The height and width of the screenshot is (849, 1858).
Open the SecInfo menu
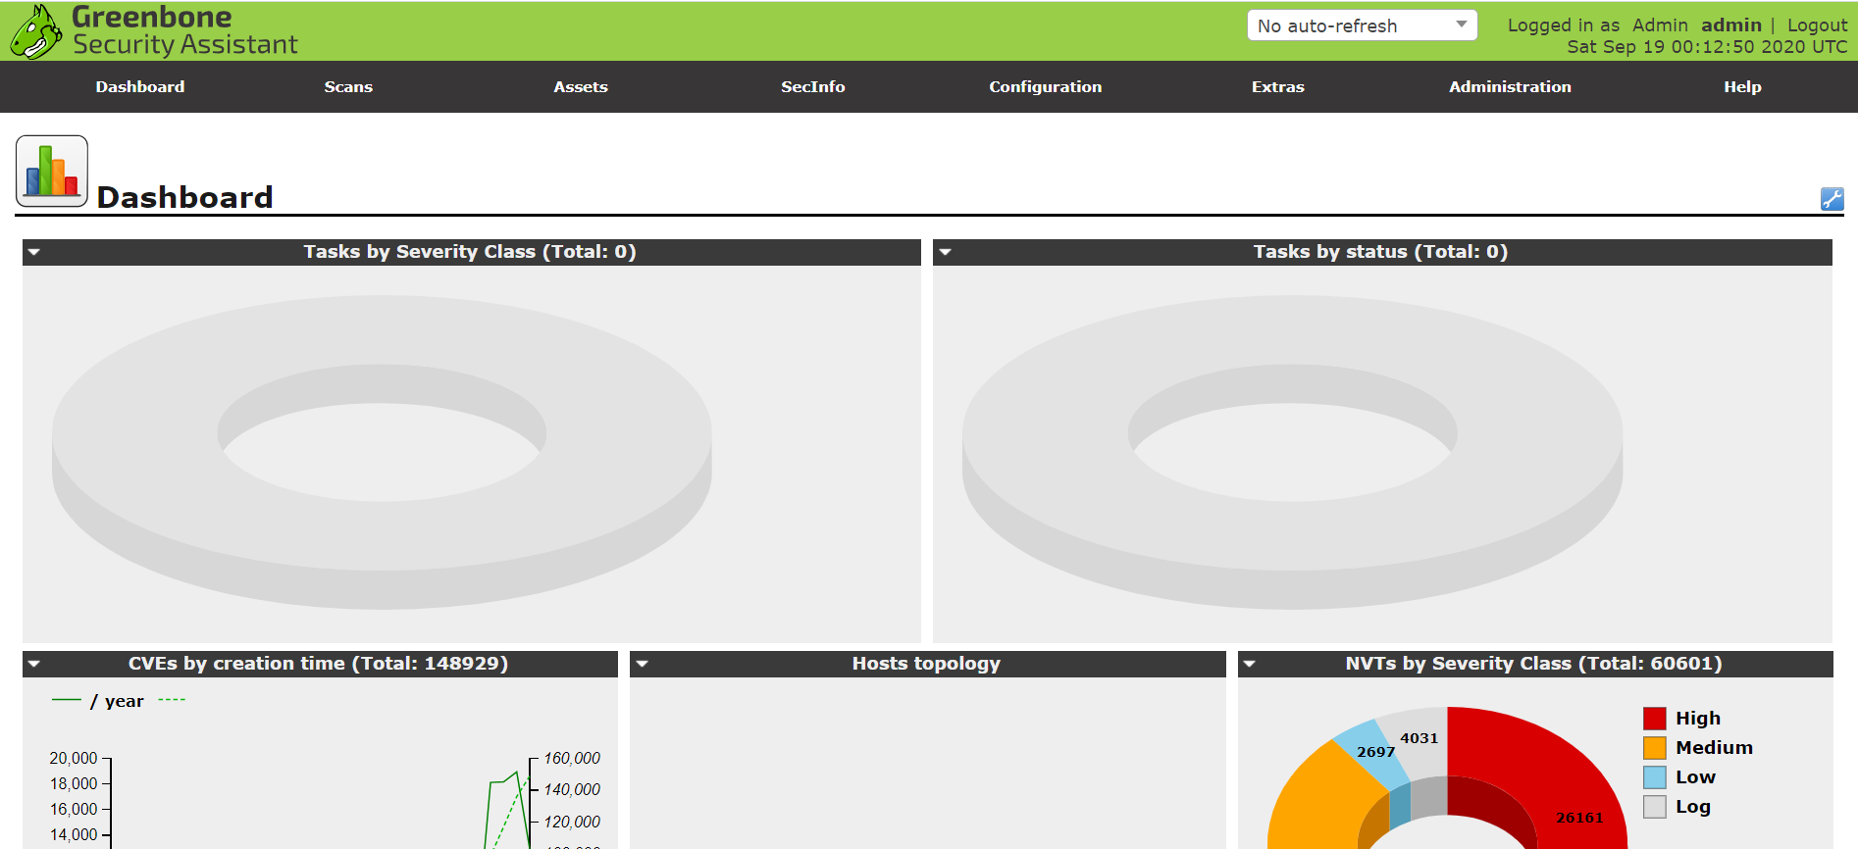click(813, 86)
